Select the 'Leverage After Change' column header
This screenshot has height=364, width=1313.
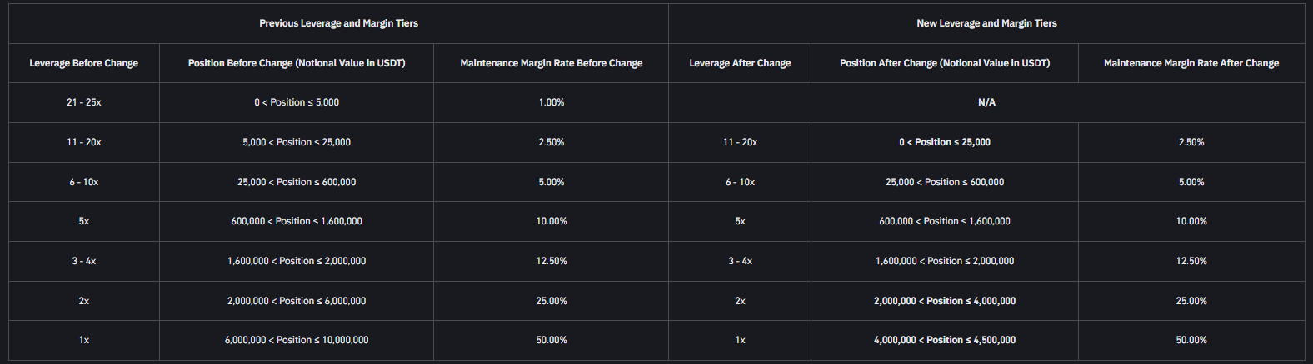(x=740, y=63)
